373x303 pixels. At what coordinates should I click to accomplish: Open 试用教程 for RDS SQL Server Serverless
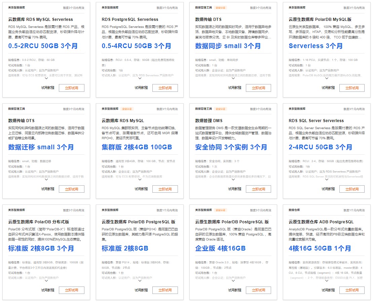(x=328, y=189)
